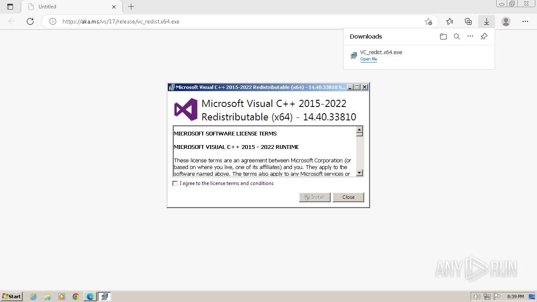Image resolution: width=537 pixels, height=302 pixels.
Task: Close installer window via title bar X
Action: tap(365, 87)
